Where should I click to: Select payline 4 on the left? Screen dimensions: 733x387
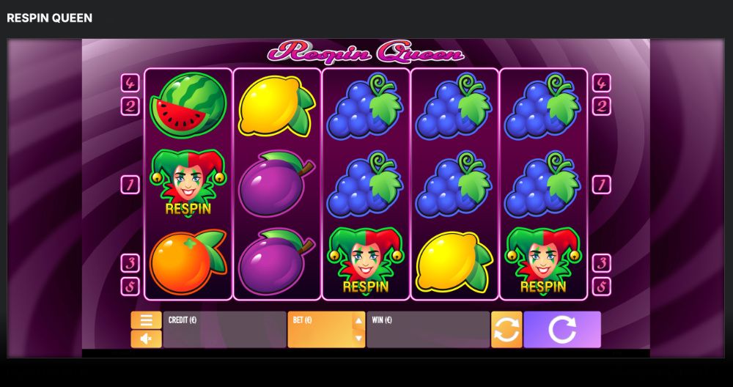[x=130, y=84]
